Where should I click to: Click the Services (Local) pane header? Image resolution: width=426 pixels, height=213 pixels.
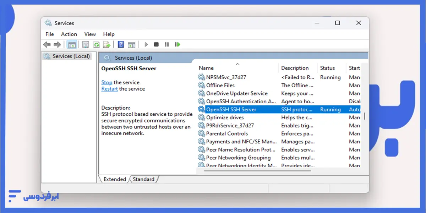[233, 58]
